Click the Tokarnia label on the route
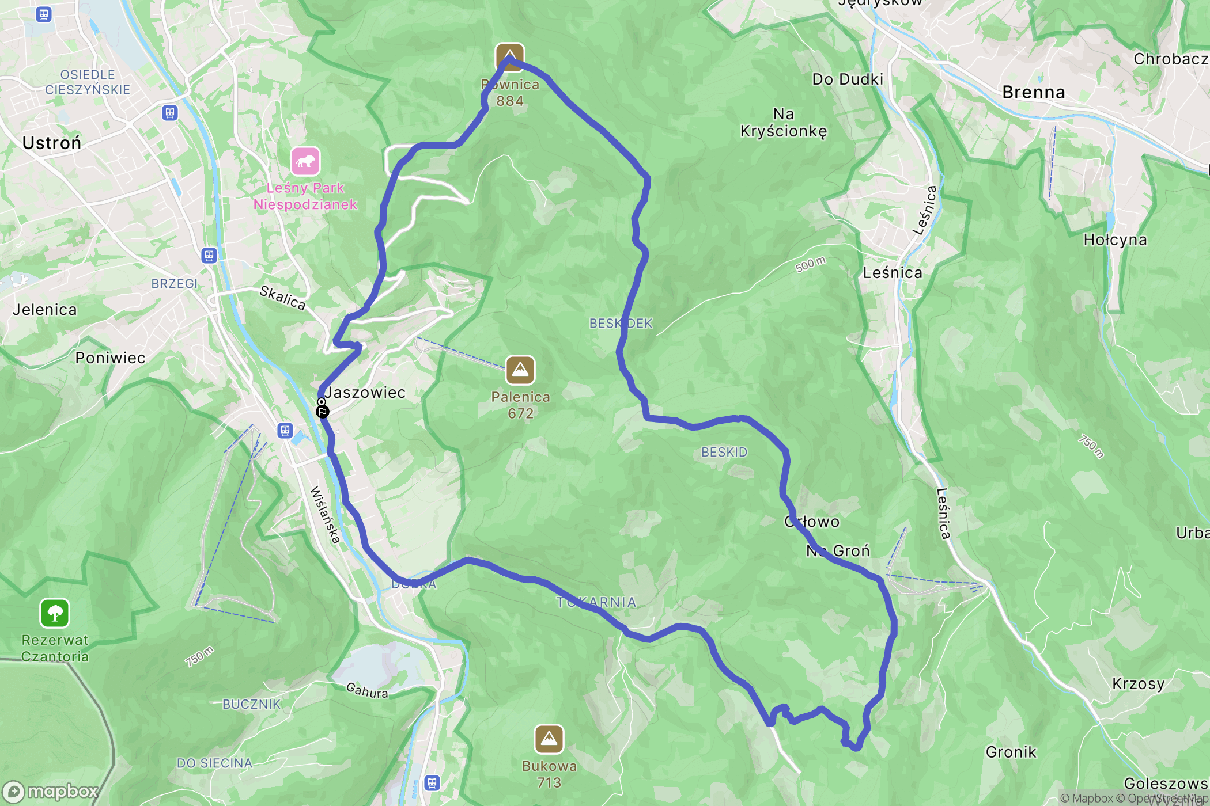This screenshot has width=1210, height=806. (596, 602)
